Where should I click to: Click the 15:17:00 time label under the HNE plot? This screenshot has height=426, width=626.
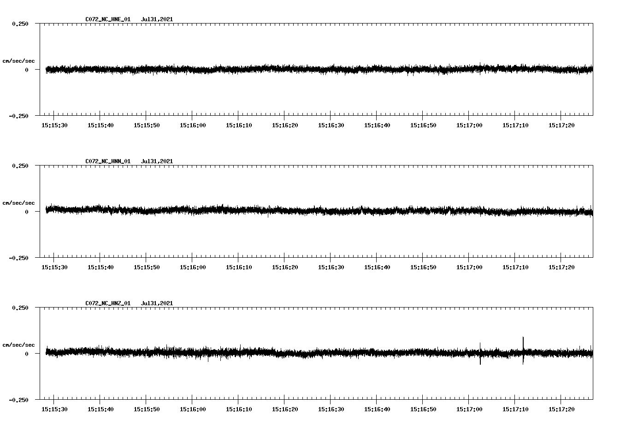pos(469,125)
